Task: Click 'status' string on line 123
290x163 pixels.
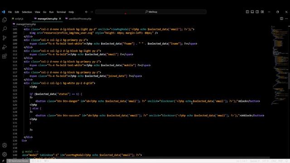Action: pos(63,94)
